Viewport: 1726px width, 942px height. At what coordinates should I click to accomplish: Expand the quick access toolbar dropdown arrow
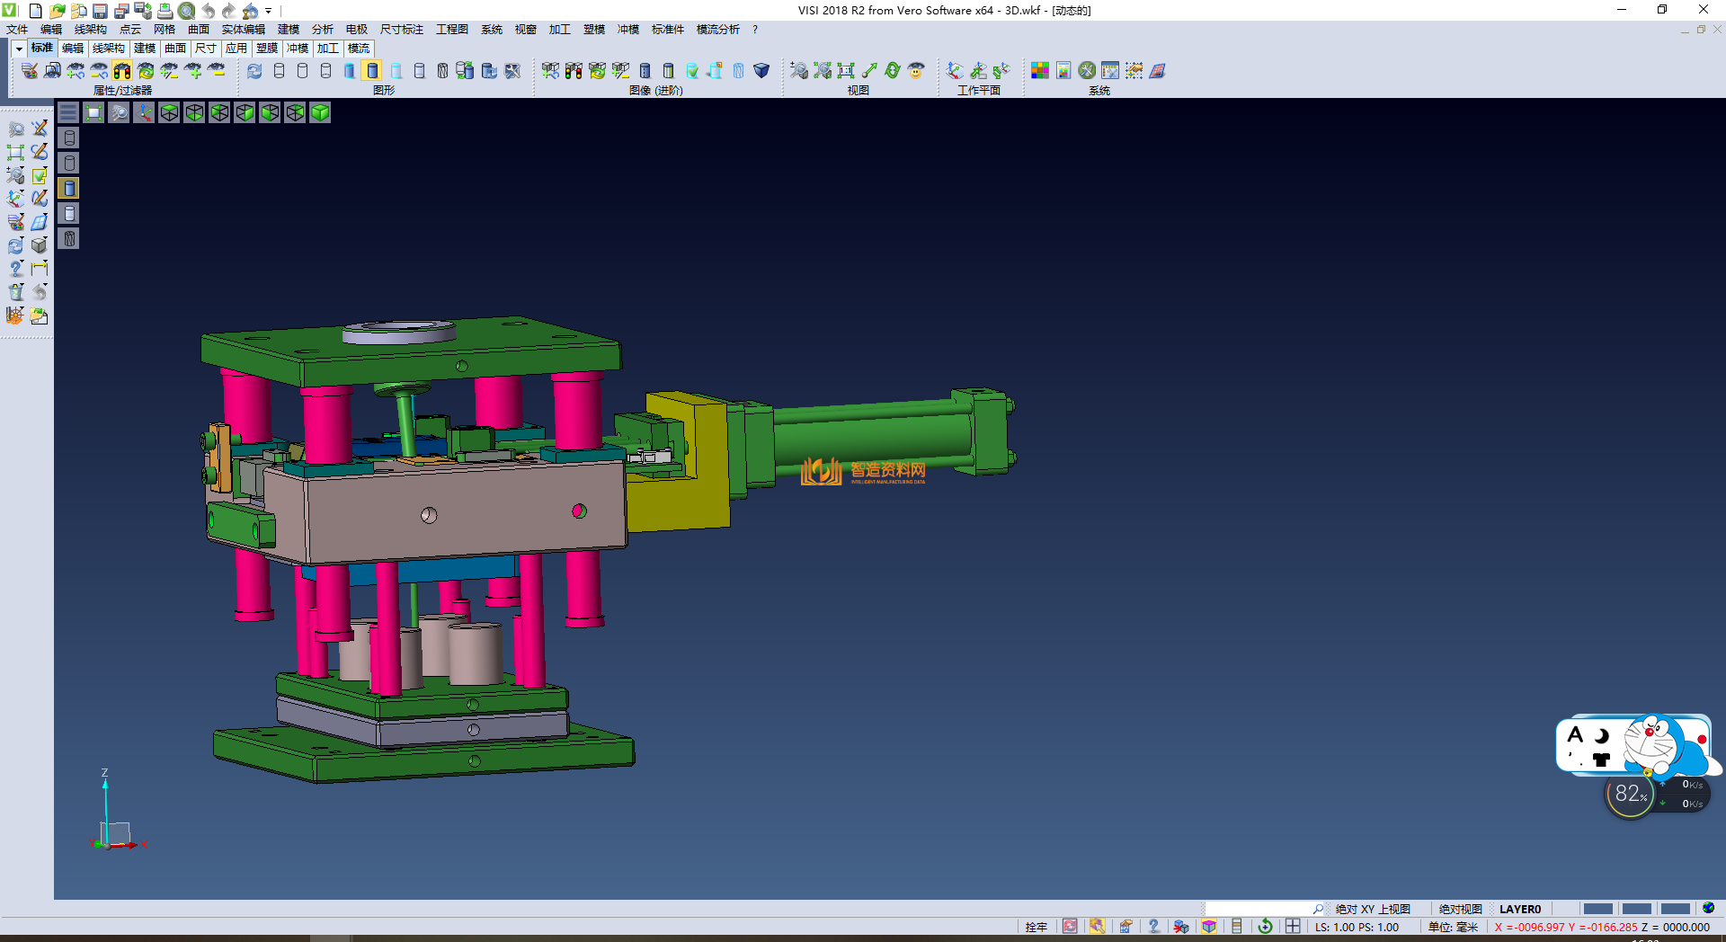click(x=269, y=11)
